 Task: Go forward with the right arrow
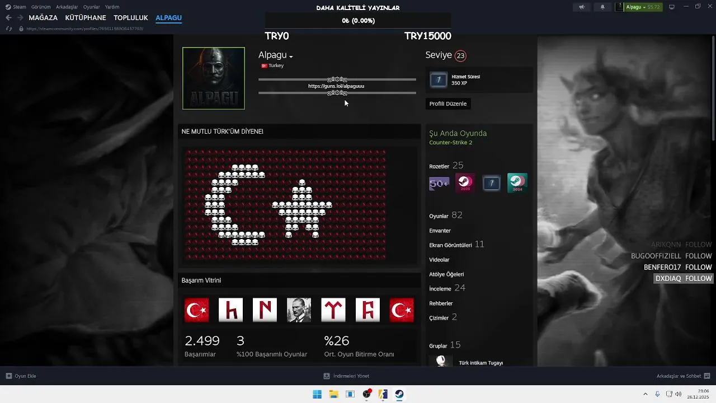pyautogui.click(x=20, y=18)
